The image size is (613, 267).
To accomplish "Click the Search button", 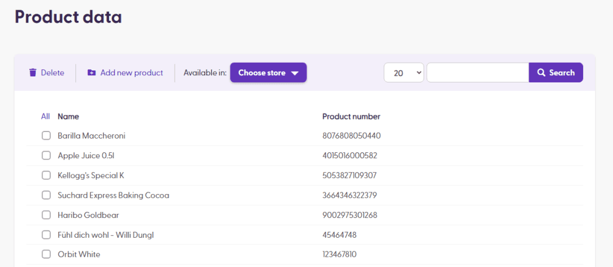I will pos(556,73).
